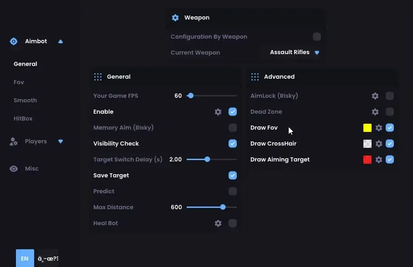Open the gear settings for Draw Aiming Target
The width and height of the screenshot is (413, 267).
pos(379,160)
